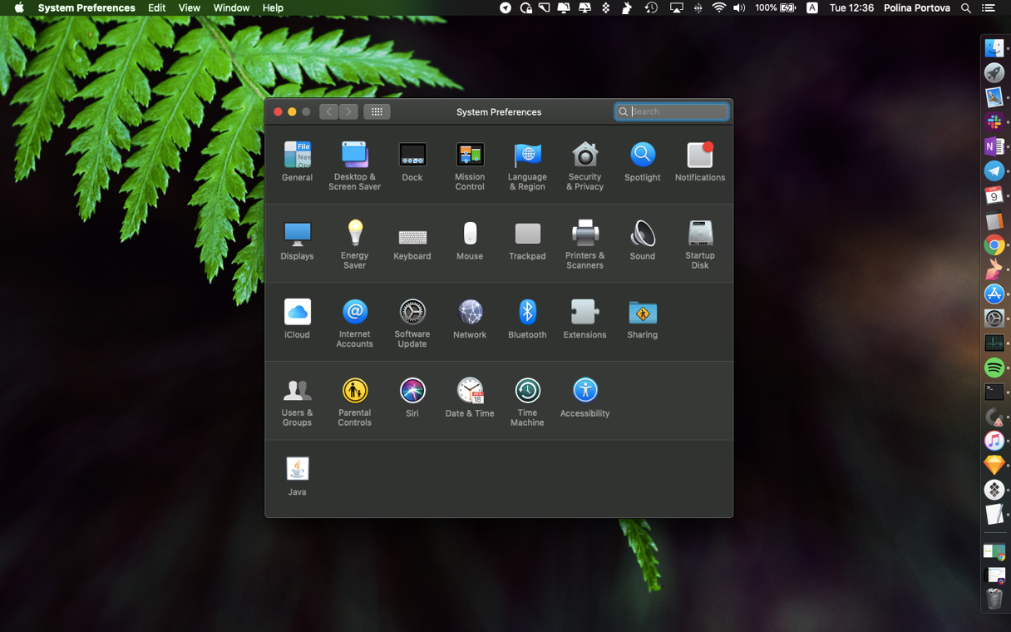Launch Spotify from the Dock
This screenshot has height=632, width=1011.
click(x=994, y=367)
